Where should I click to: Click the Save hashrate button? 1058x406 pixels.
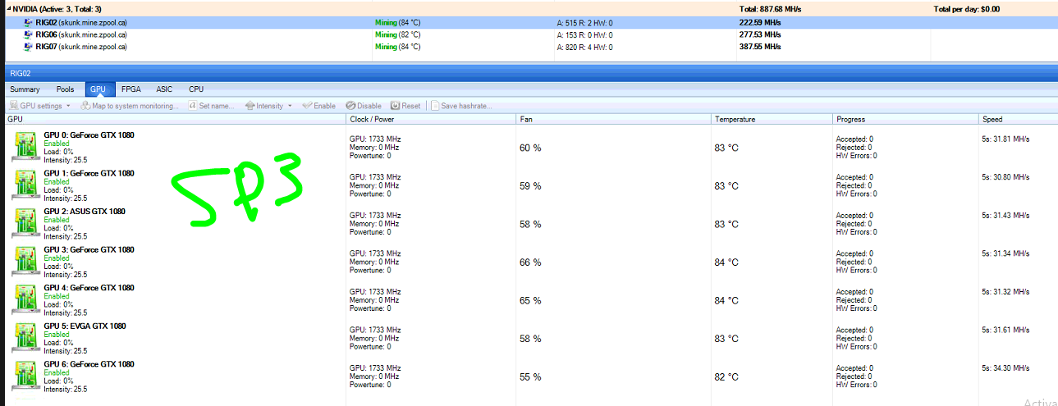461,106
